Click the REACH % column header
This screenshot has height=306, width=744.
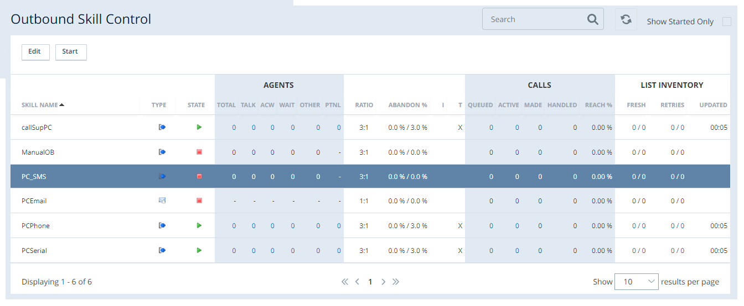(x=598, y=105)
